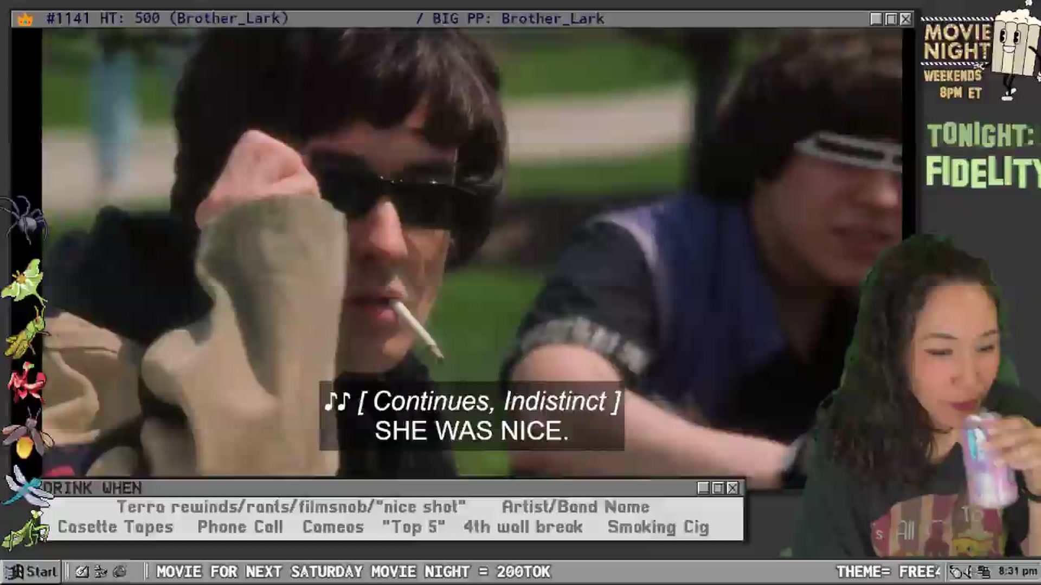
Task: Click the "Terra rewinds/rants/filmsnob" rule text
Action: click(x=291, y=507)
